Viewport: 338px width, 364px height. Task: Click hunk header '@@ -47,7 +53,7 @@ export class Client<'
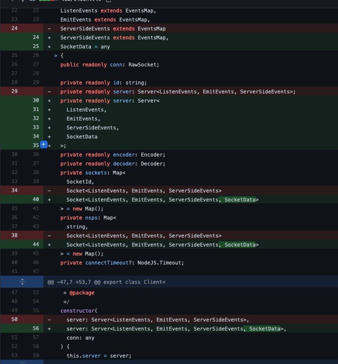click(107, 282)
